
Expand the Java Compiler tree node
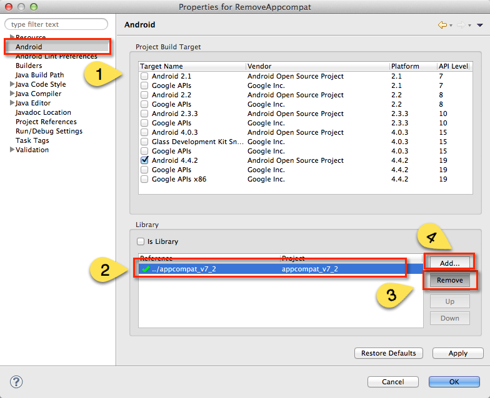12,94
